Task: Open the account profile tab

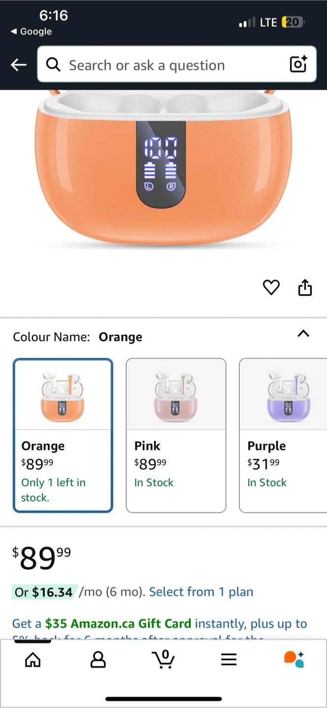Action: (x=98, y=659)
